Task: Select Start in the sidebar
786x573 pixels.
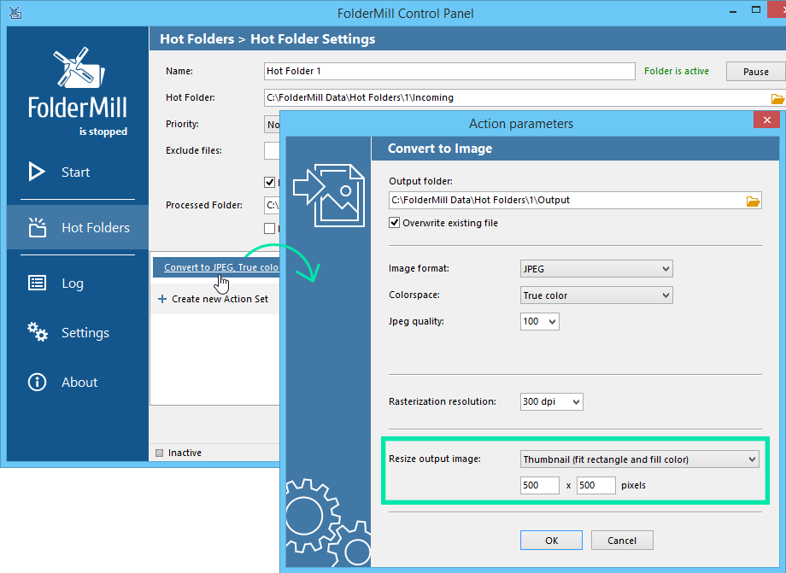Action: pos(76,172)
